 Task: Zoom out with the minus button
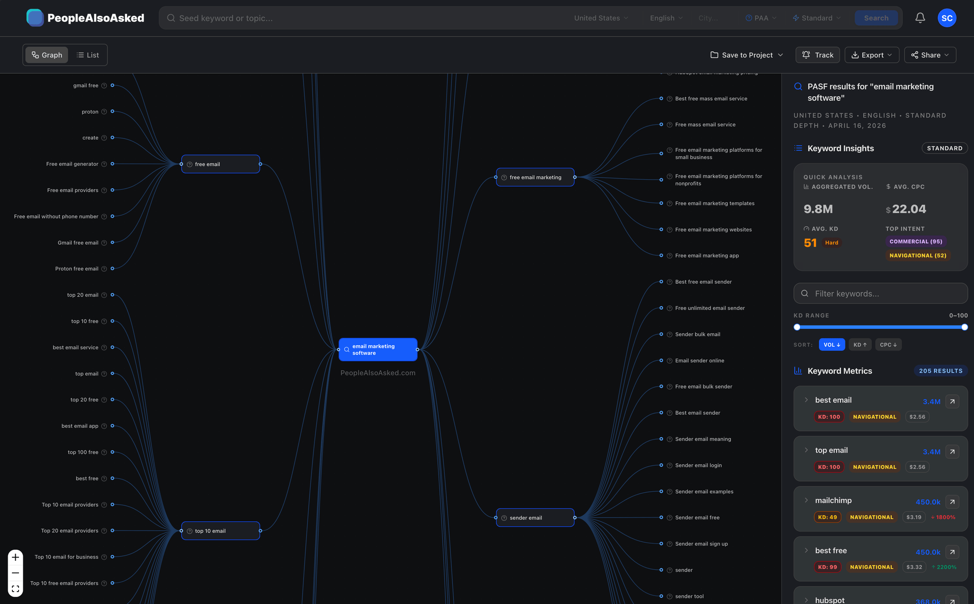15,573
